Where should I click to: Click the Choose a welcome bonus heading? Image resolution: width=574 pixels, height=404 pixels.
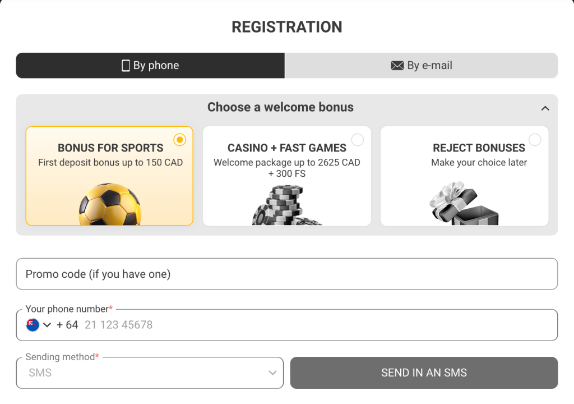[280, 107]
